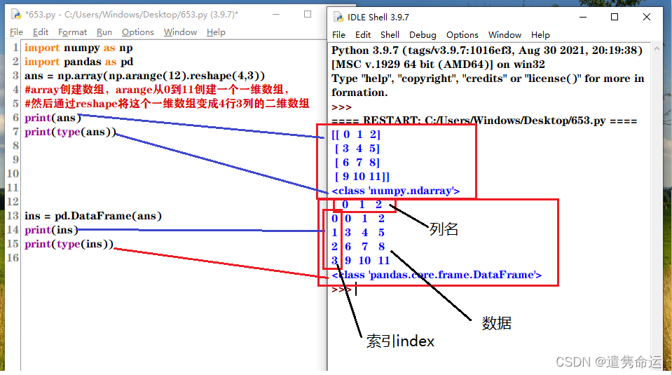Open the File menu in the 653.py editor
The width and height of the screenshot is (672, 375).
click(x=16, y=32)
